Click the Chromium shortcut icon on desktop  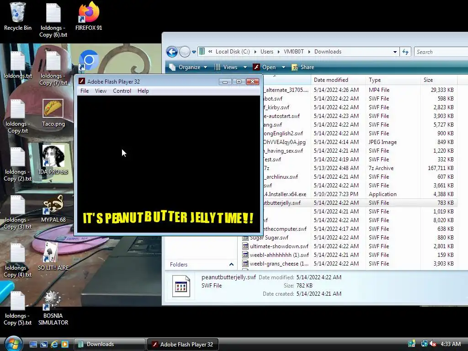coord(89,61)
